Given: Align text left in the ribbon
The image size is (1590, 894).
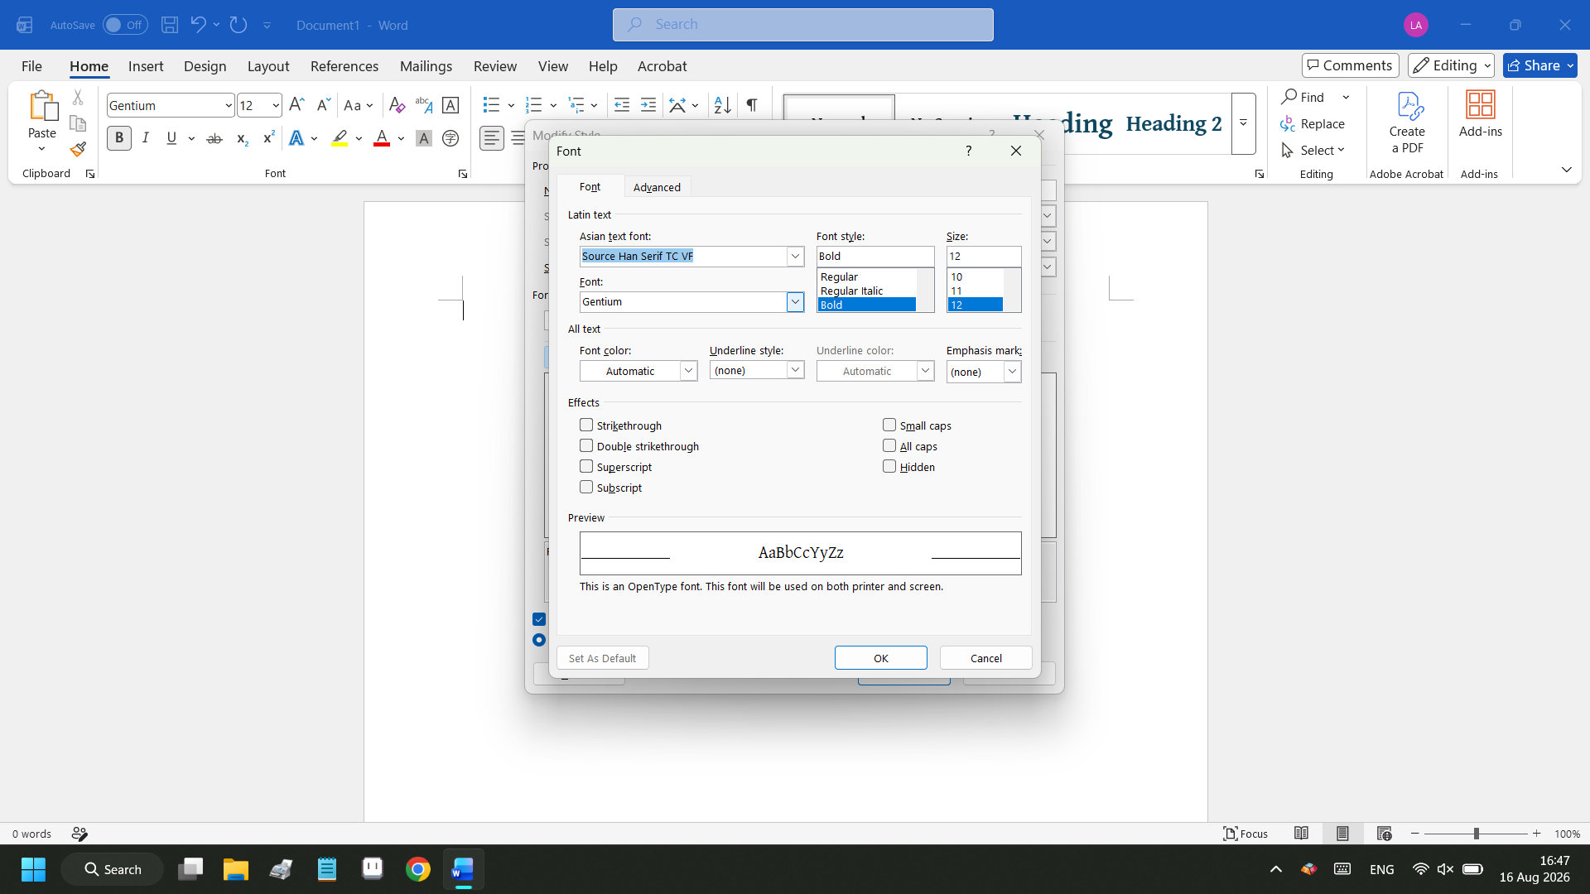Looking at the screenshot, I should tap(492, 138).
